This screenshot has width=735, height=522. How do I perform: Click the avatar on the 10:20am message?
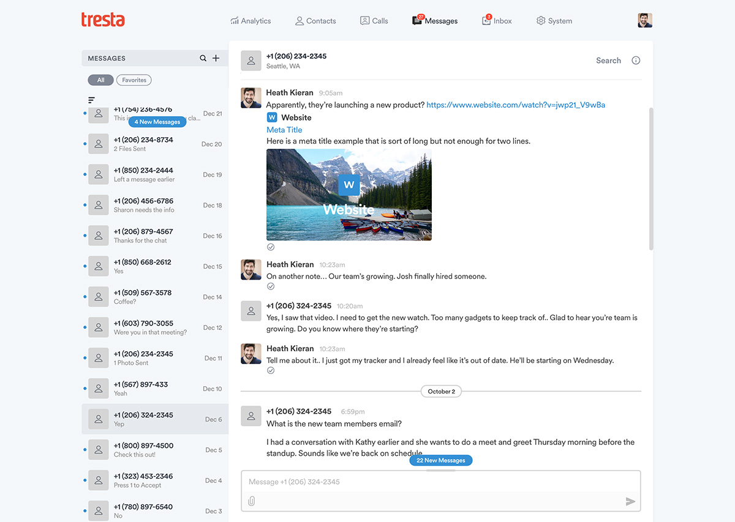click(251, 311)
